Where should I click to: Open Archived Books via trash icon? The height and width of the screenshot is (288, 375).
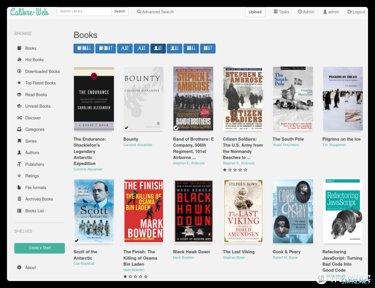[19, 199]
